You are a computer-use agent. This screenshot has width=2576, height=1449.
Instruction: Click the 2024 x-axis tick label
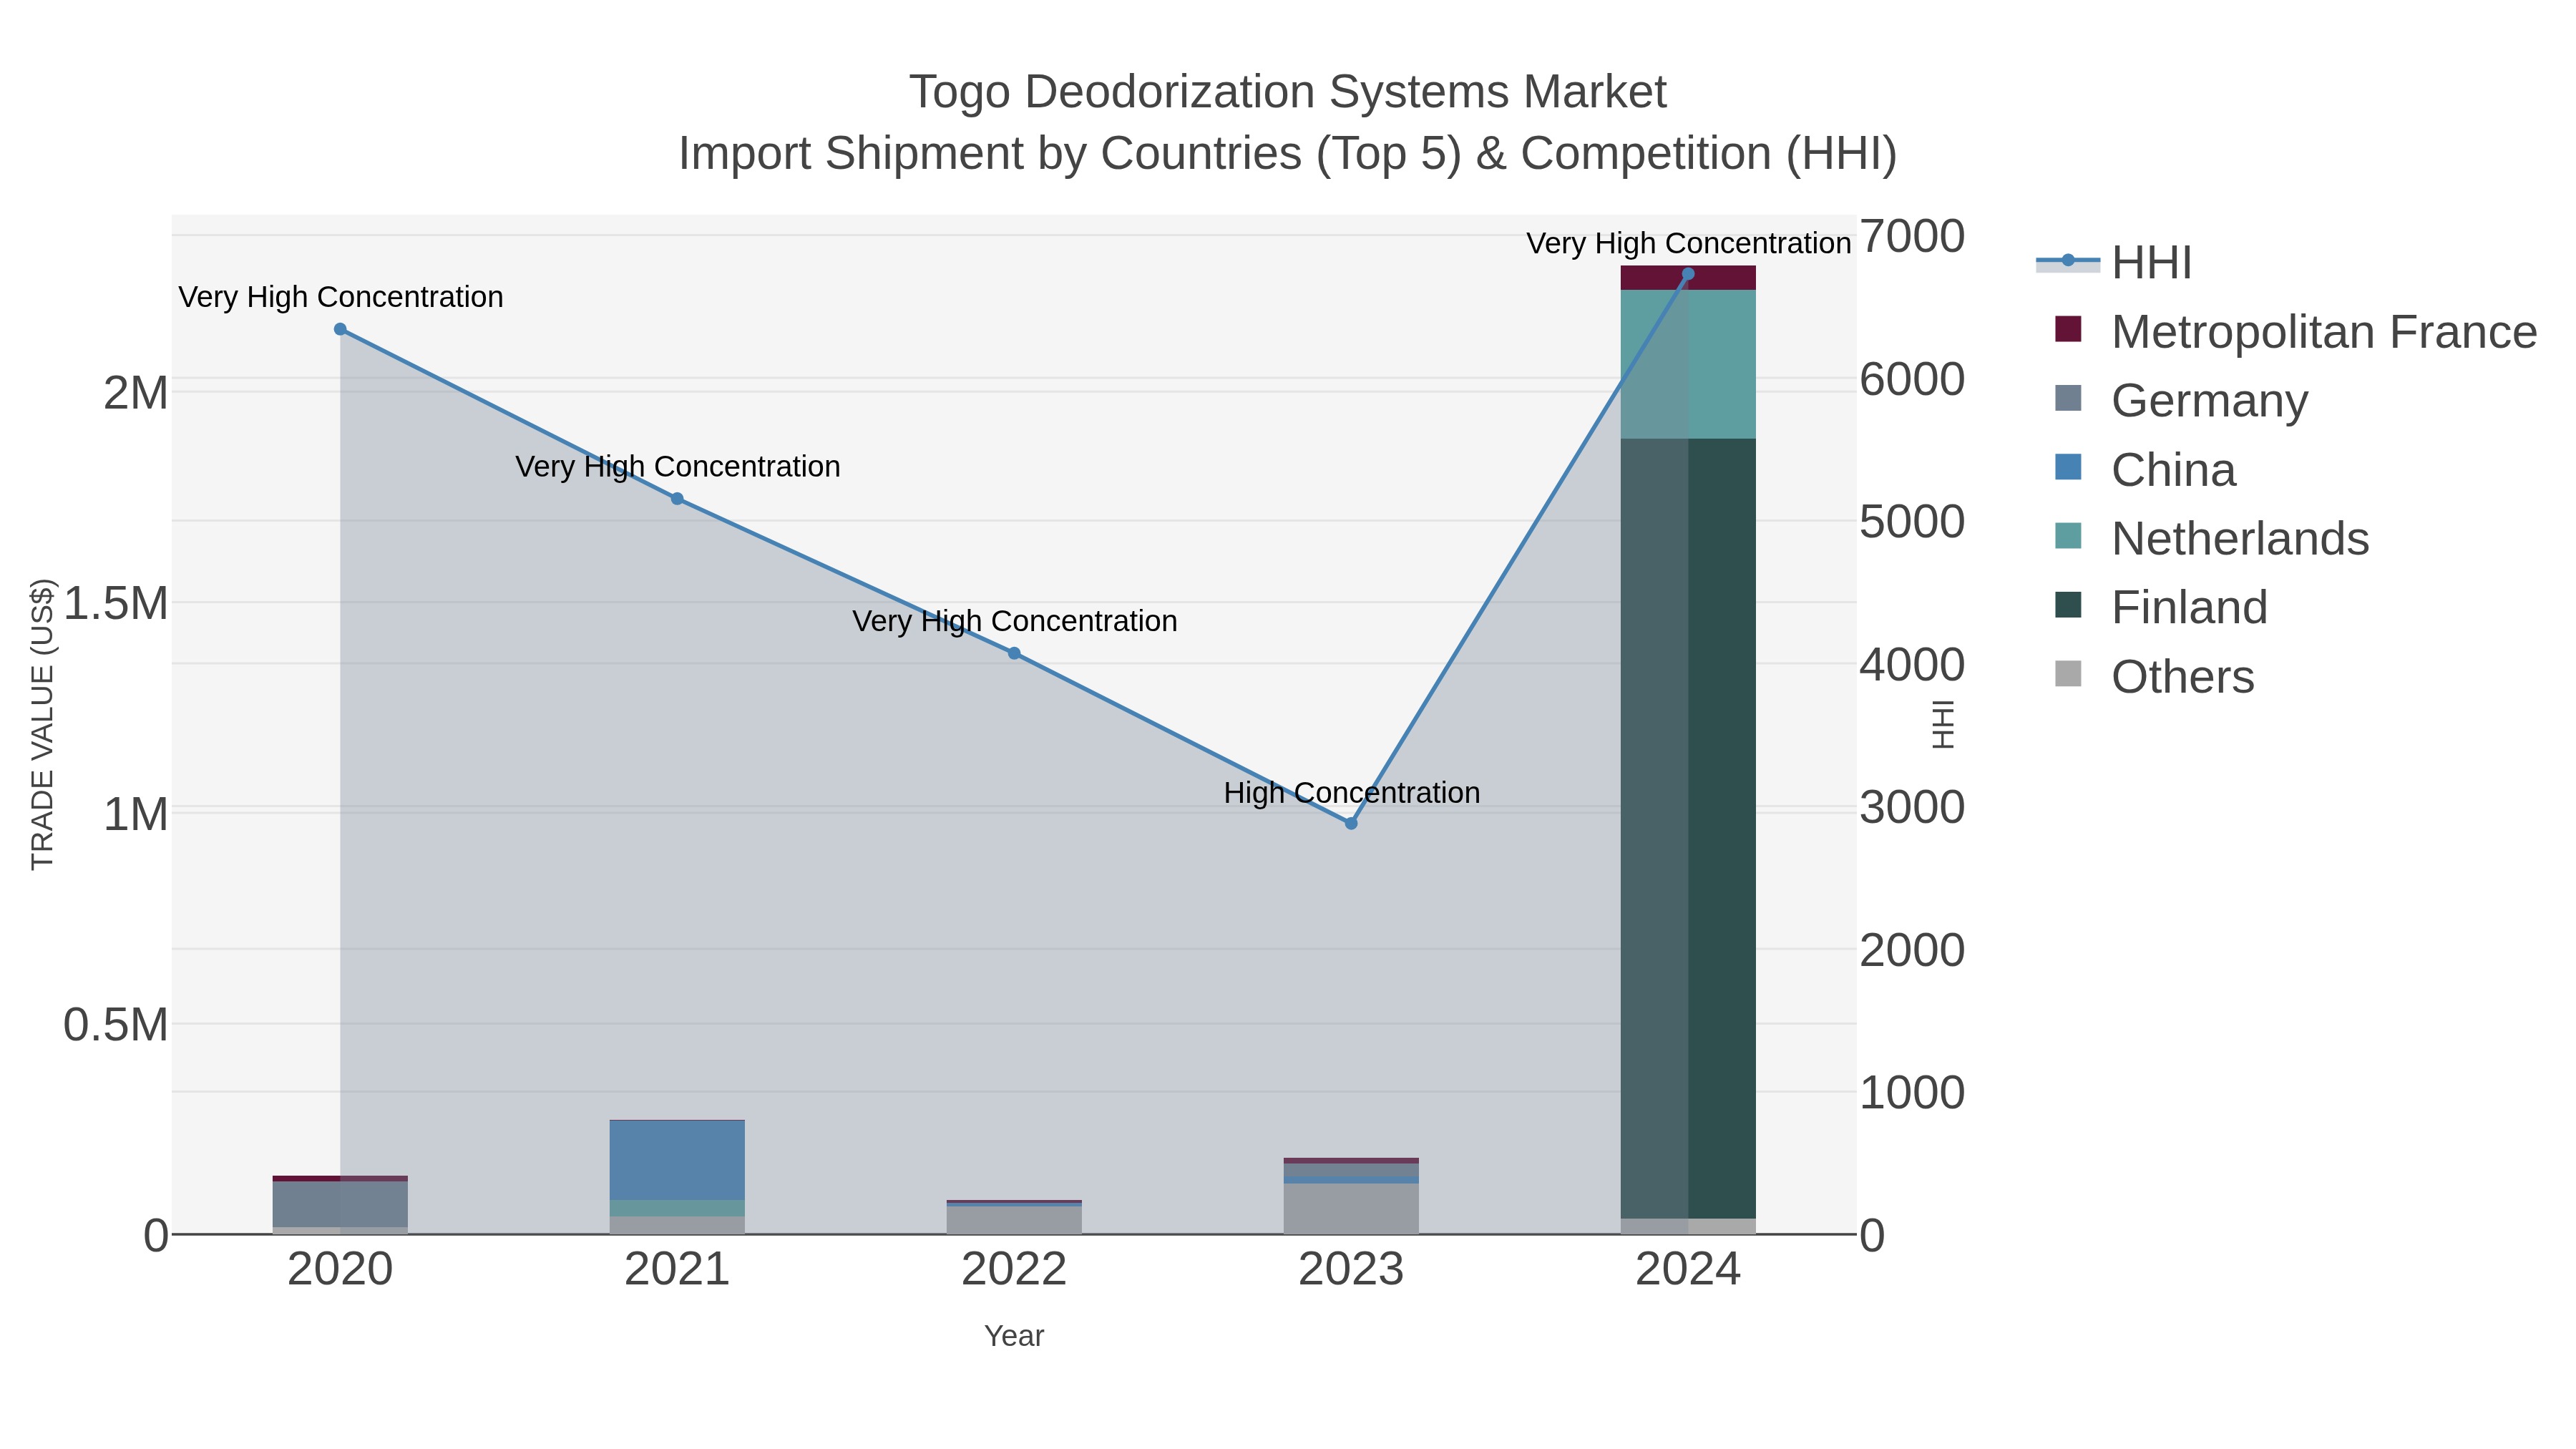click(1688, 1270)
